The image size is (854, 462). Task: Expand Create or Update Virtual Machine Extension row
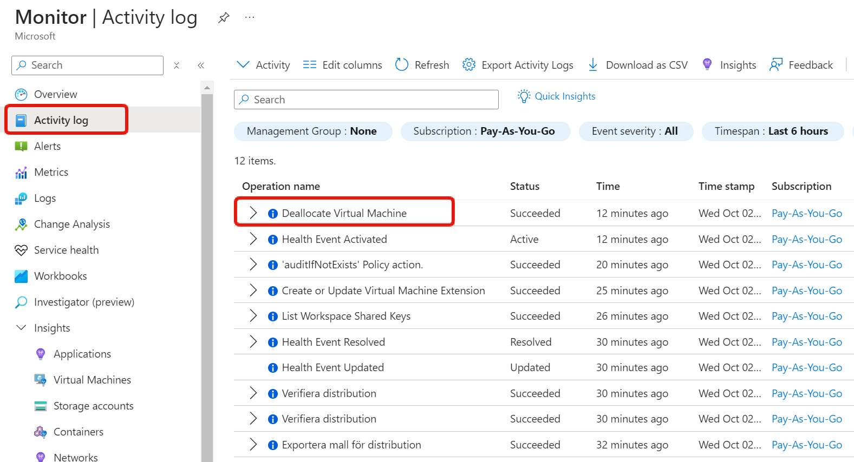(253, 291)
